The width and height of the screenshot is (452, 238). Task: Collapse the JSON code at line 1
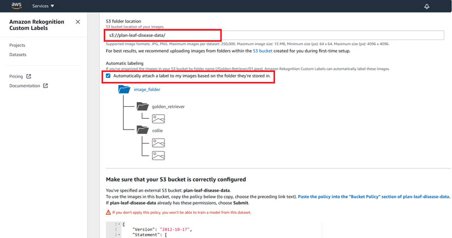(x=119, y=224)
